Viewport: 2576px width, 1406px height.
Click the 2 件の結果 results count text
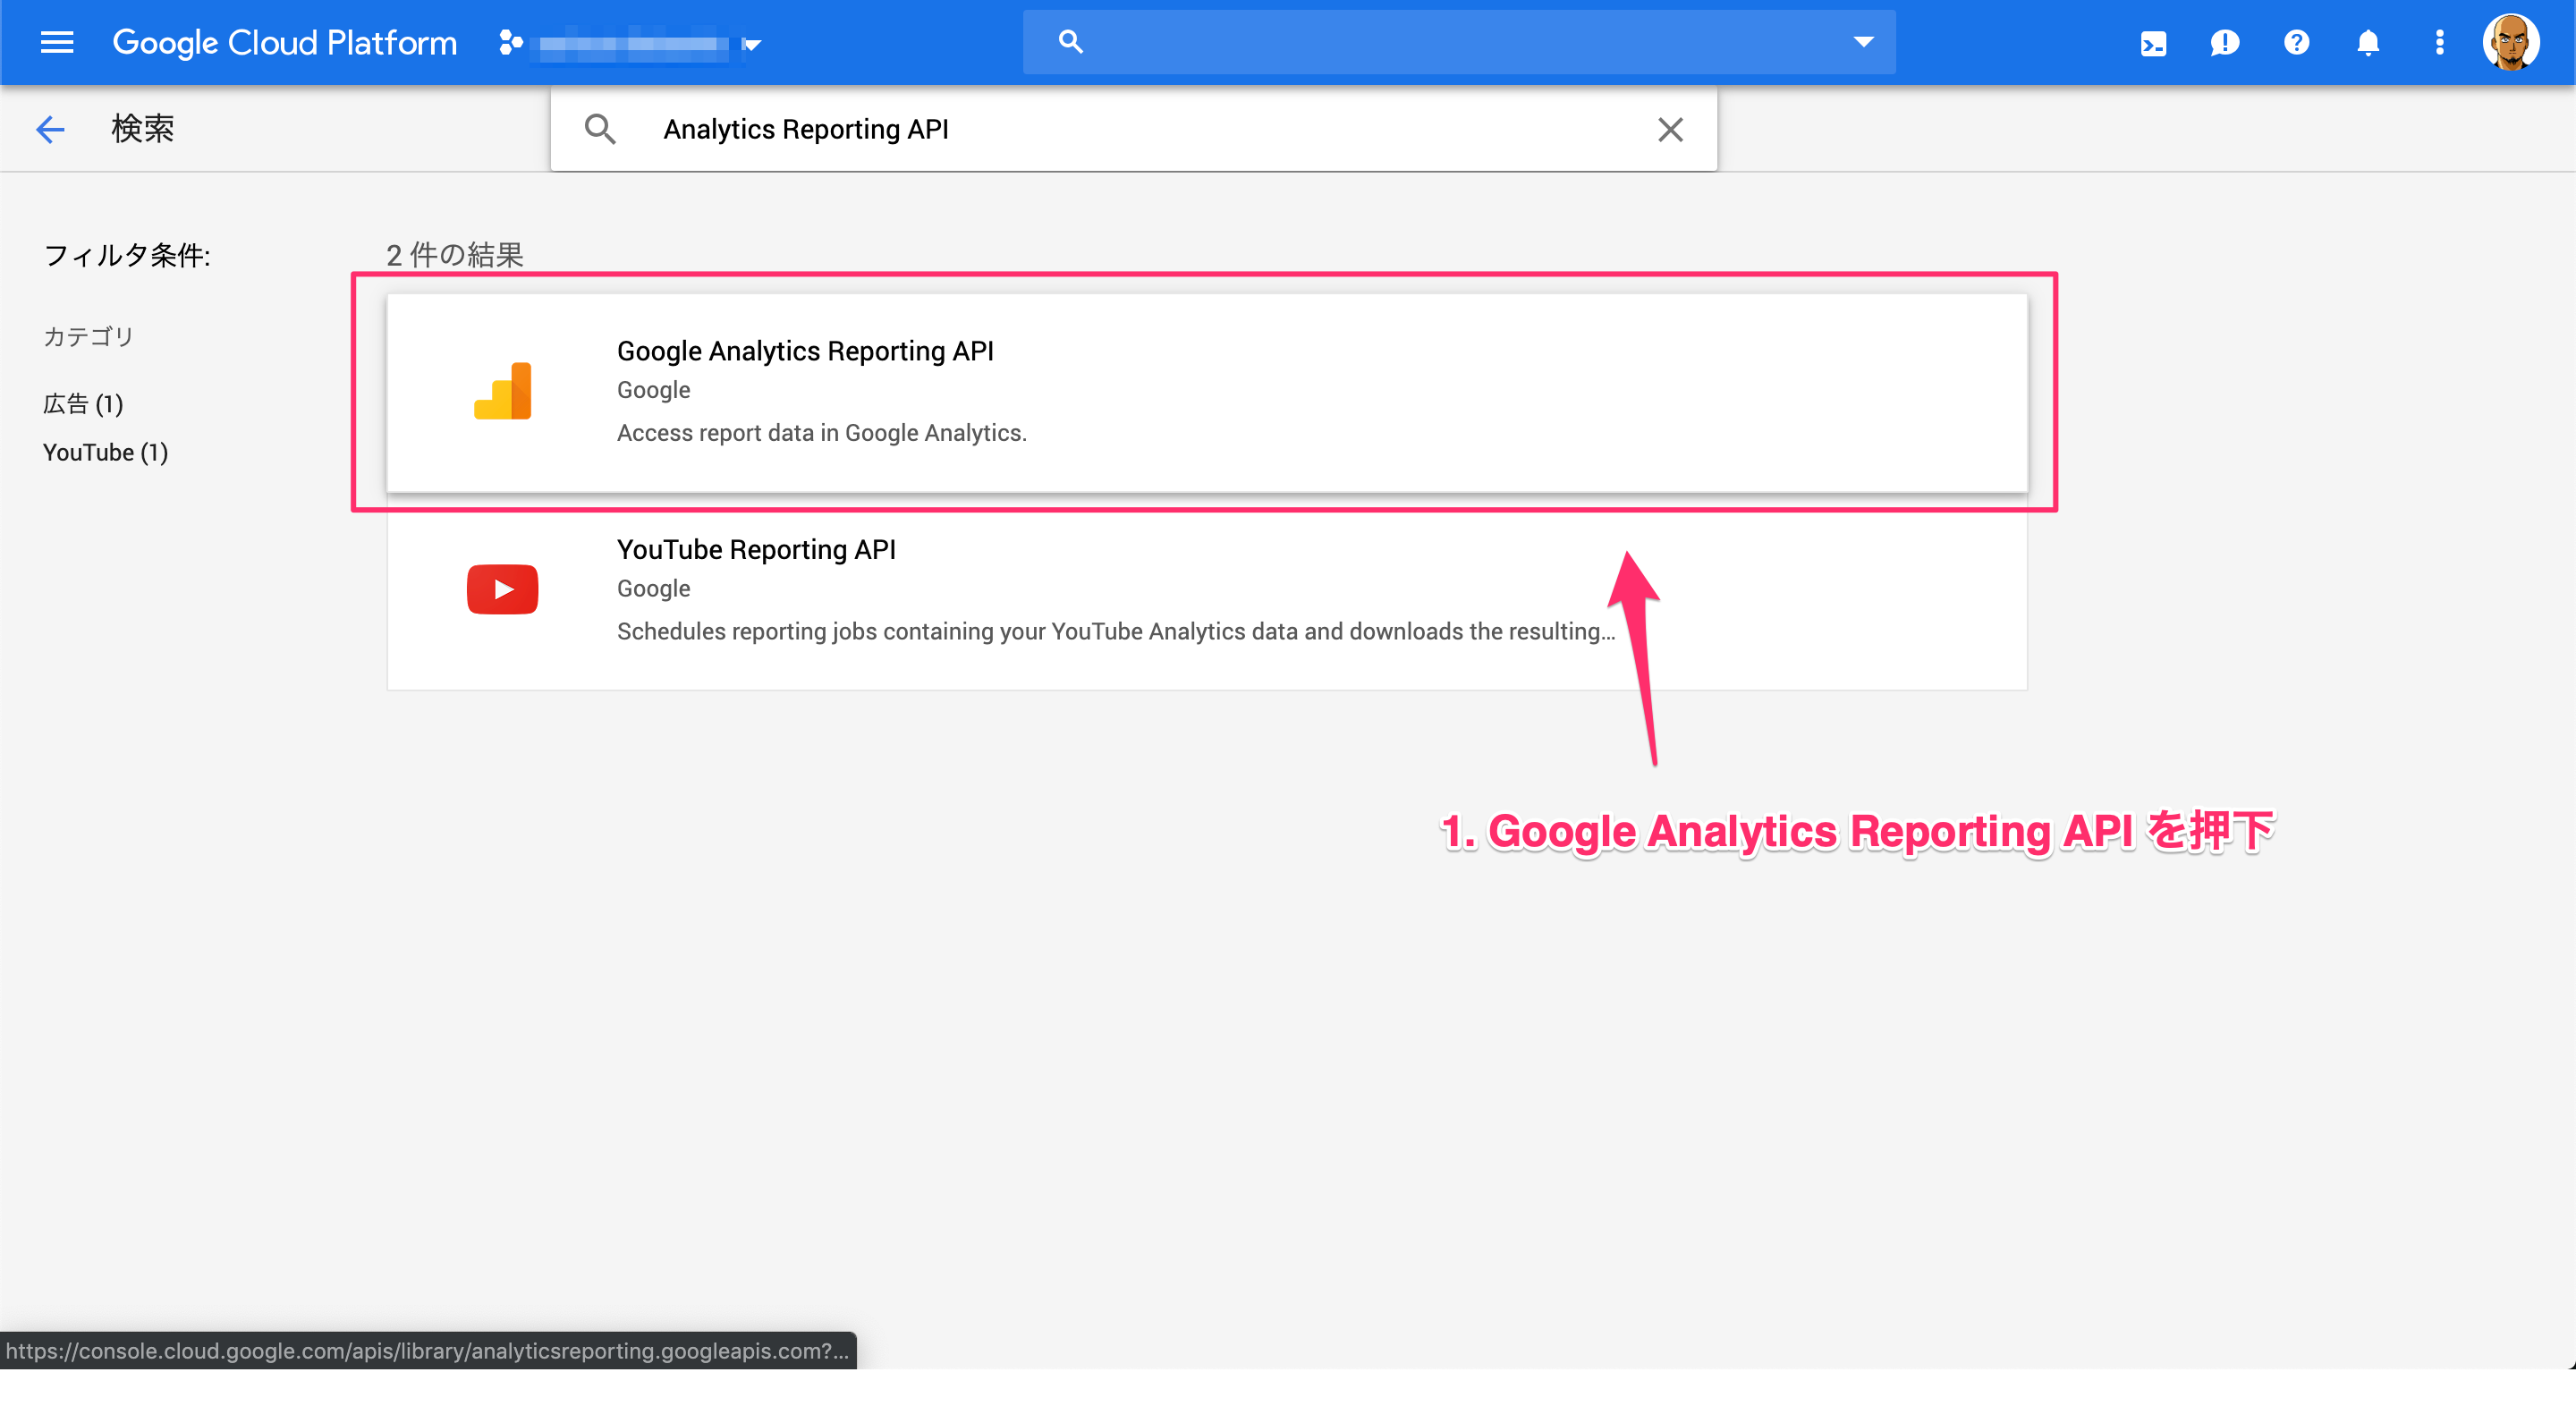(x=454, y=254)
